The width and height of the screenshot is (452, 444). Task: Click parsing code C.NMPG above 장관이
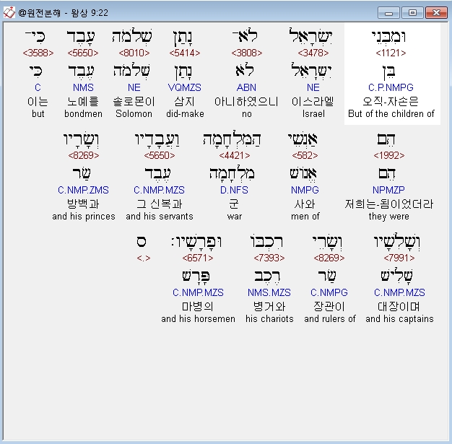pyautogui.click(x=329, y=292)
